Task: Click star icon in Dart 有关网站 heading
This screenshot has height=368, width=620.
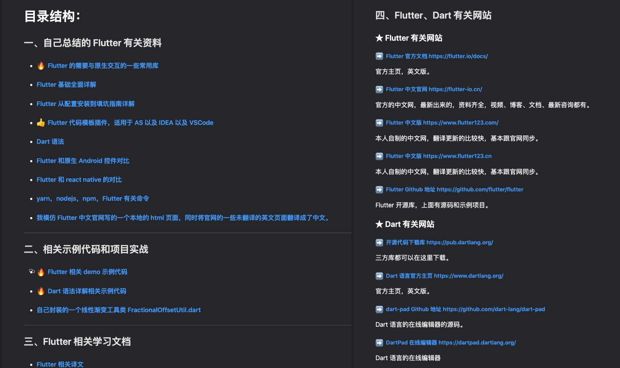Action: click(x=379, y=224)
